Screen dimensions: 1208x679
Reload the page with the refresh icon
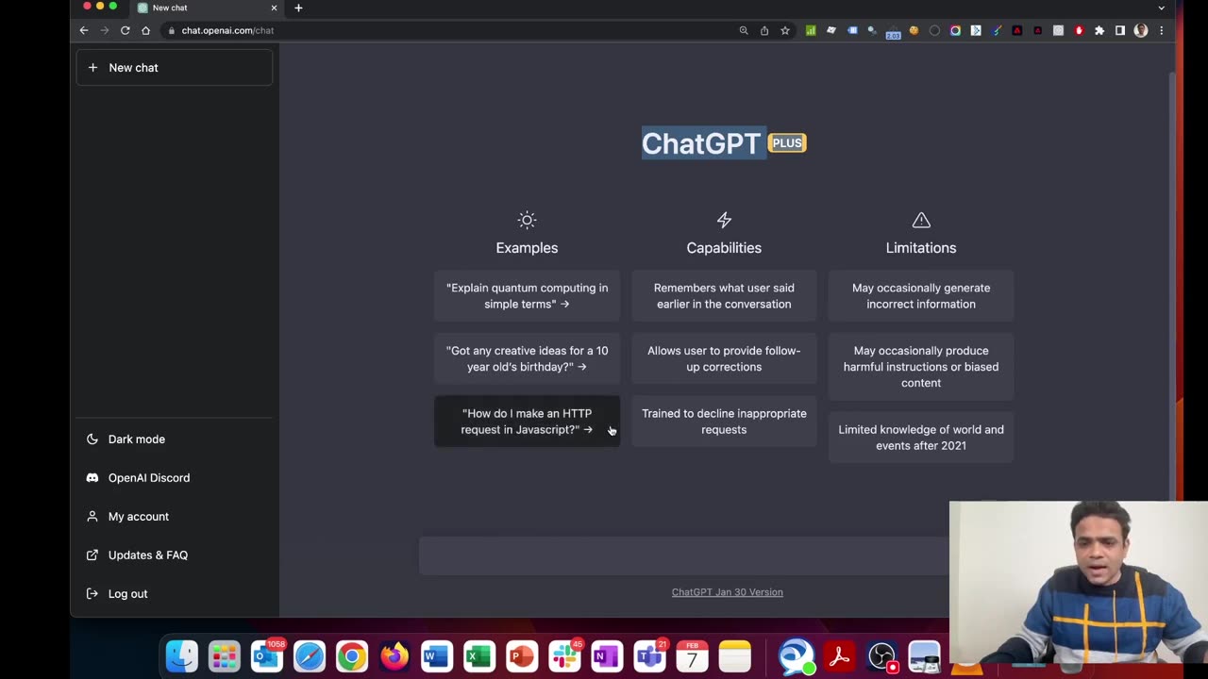coord(125,30)
